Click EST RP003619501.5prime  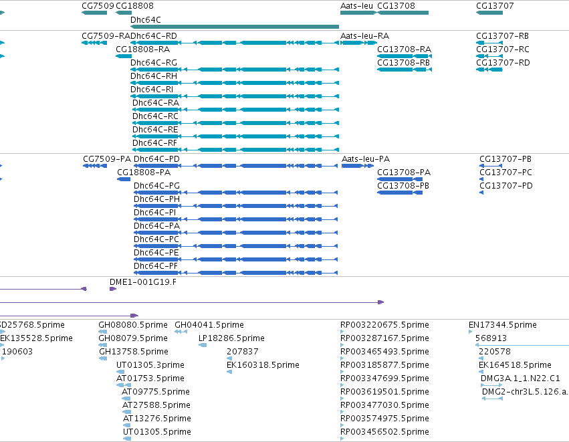pyautogui.click(x=384, y=392)
